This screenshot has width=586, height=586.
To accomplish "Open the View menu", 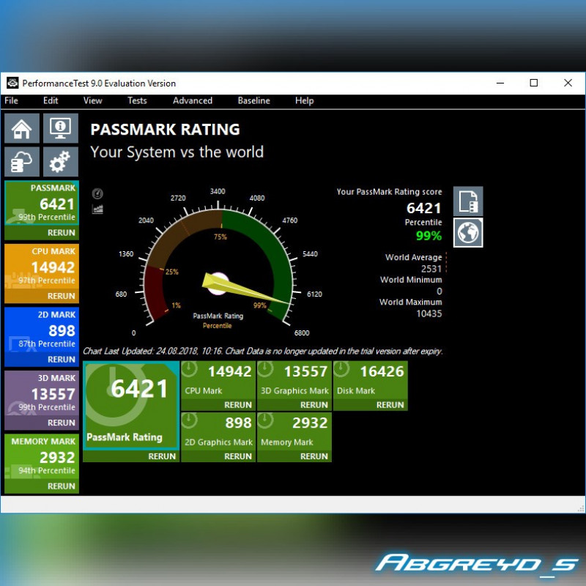I will pyautogui.click(x=93, y=100).
